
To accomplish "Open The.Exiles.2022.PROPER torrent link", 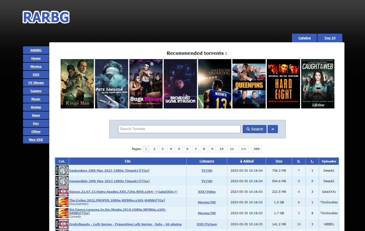I will coord(117,200).
